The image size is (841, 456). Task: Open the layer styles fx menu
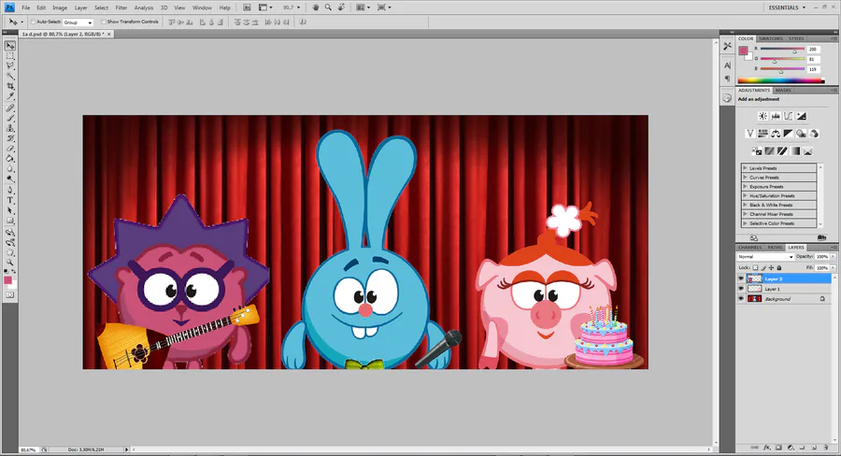coord(767,448)
